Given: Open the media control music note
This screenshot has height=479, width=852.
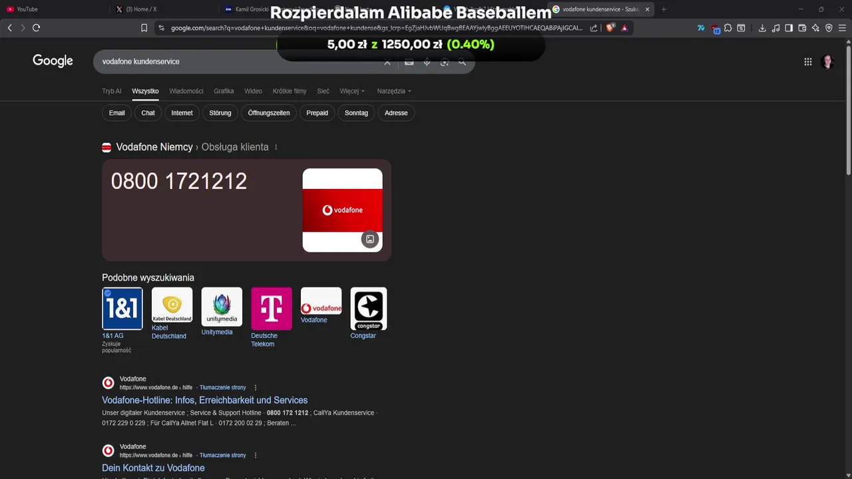Looking at the screenshot, I should click(775, 28).
